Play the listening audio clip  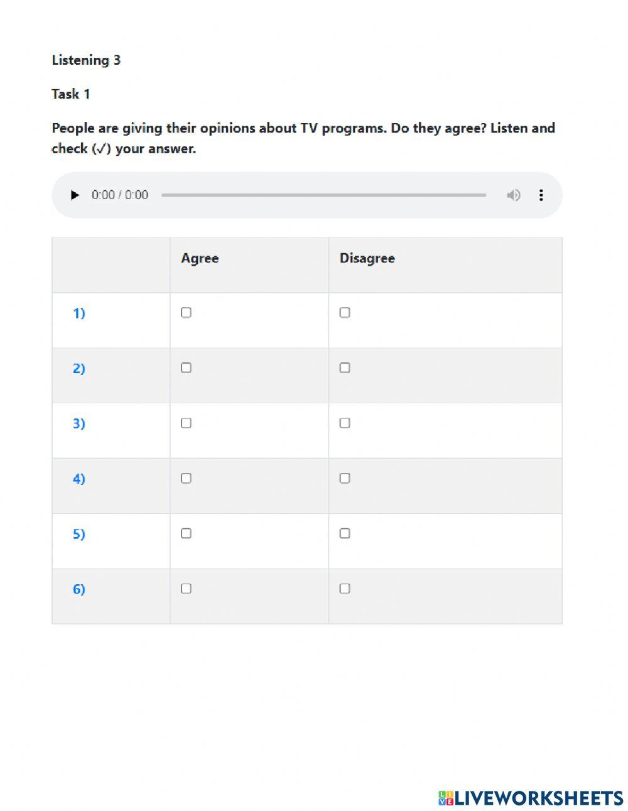[x=75, y=195]
